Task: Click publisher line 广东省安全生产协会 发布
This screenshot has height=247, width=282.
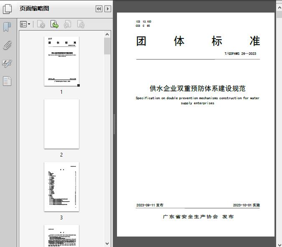Action: tap(198, 216)
